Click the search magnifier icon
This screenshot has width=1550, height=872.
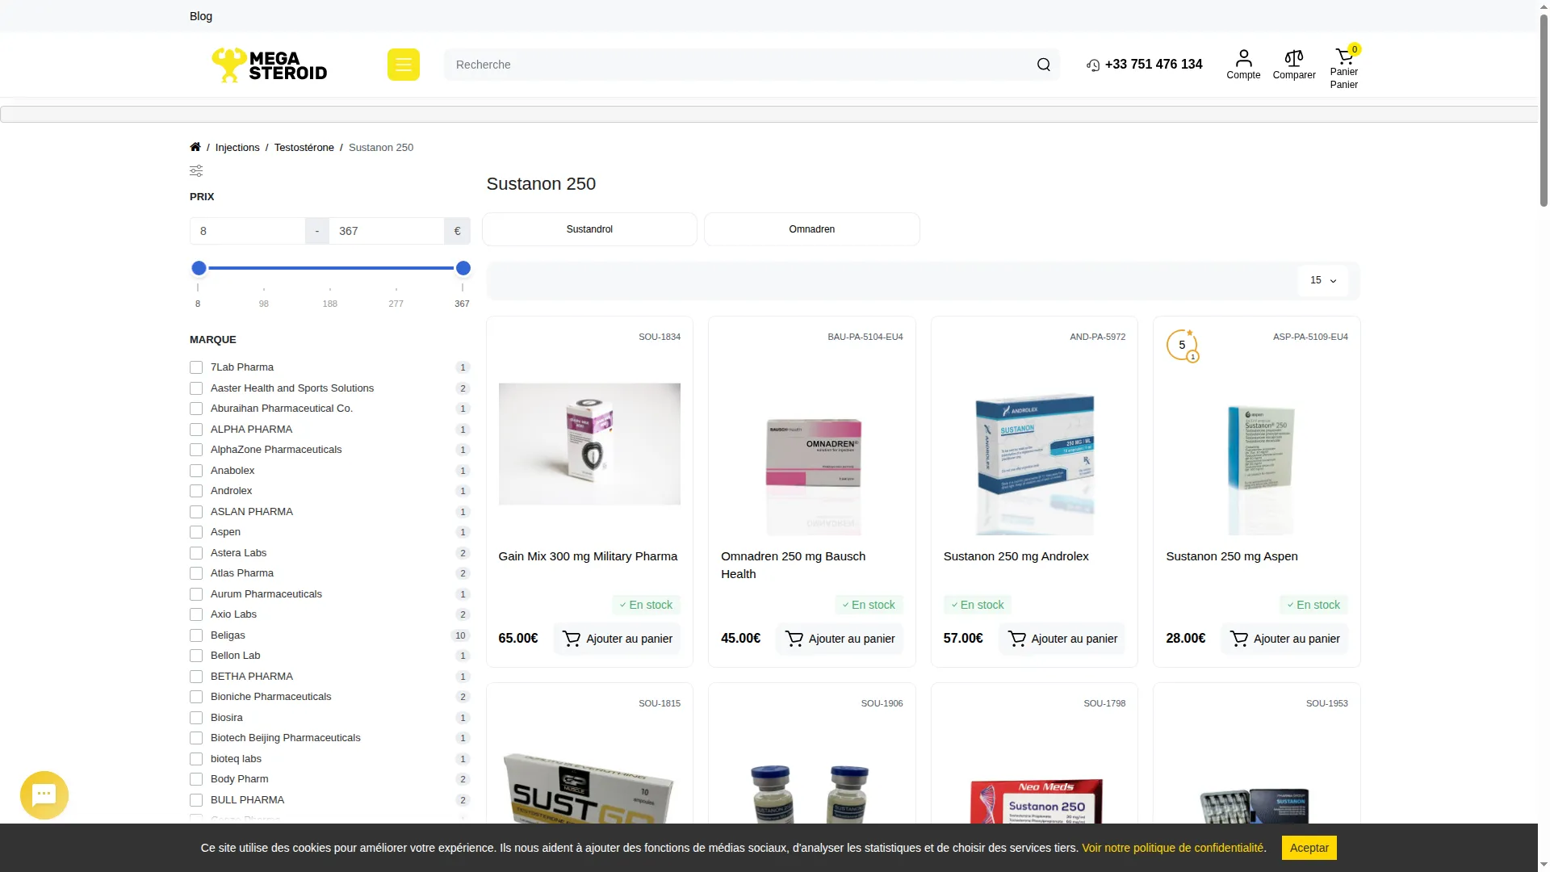(x=1044, y=65)
